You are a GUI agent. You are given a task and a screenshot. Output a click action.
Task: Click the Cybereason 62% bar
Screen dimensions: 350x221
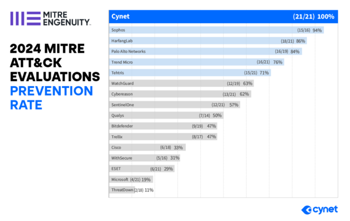click(x=180, y=94)
